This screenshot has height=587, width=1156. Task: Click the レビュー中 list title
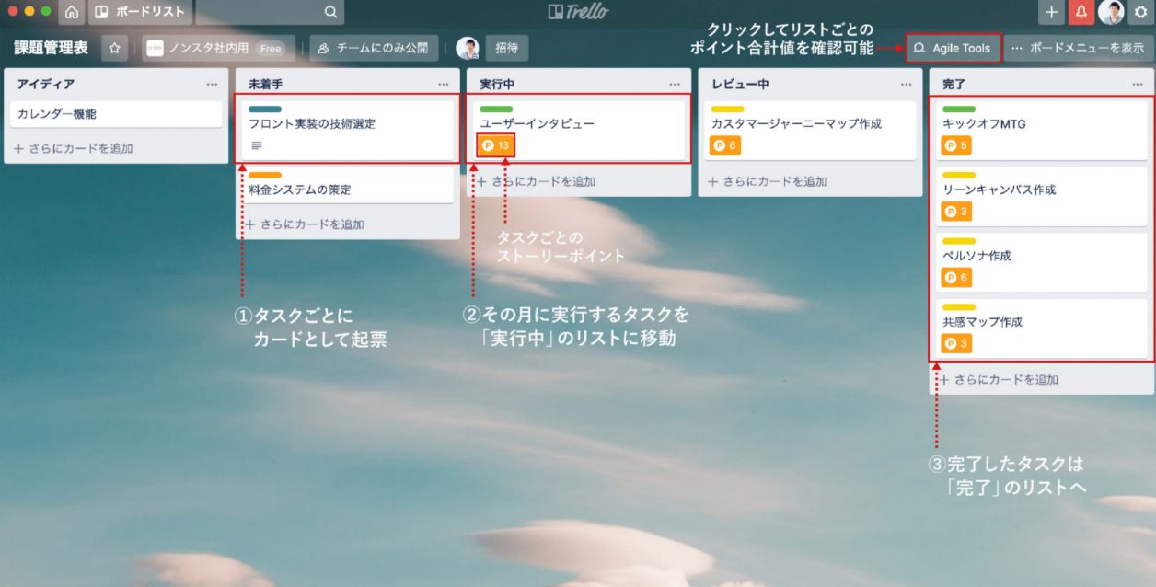pyautogui.click(x=740, y=84)
